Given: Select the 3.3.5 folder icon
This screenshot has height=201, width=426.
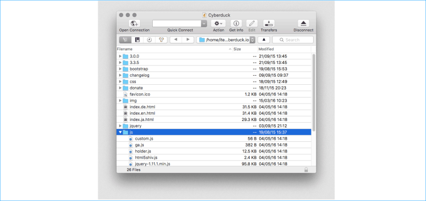Looking at the screenshot, I should (x=125, y=62).
